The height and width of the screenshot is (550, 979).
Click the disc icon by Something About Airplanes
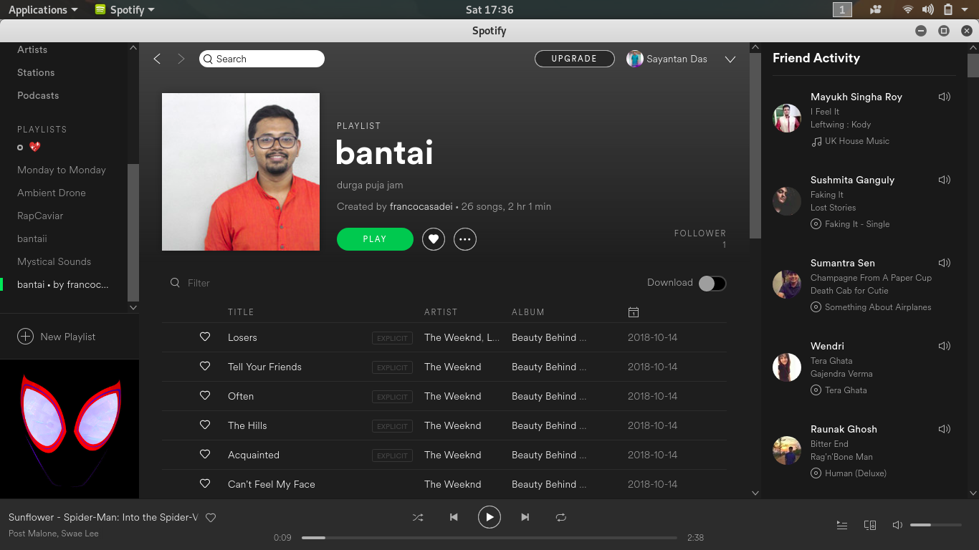click(816, 307)
